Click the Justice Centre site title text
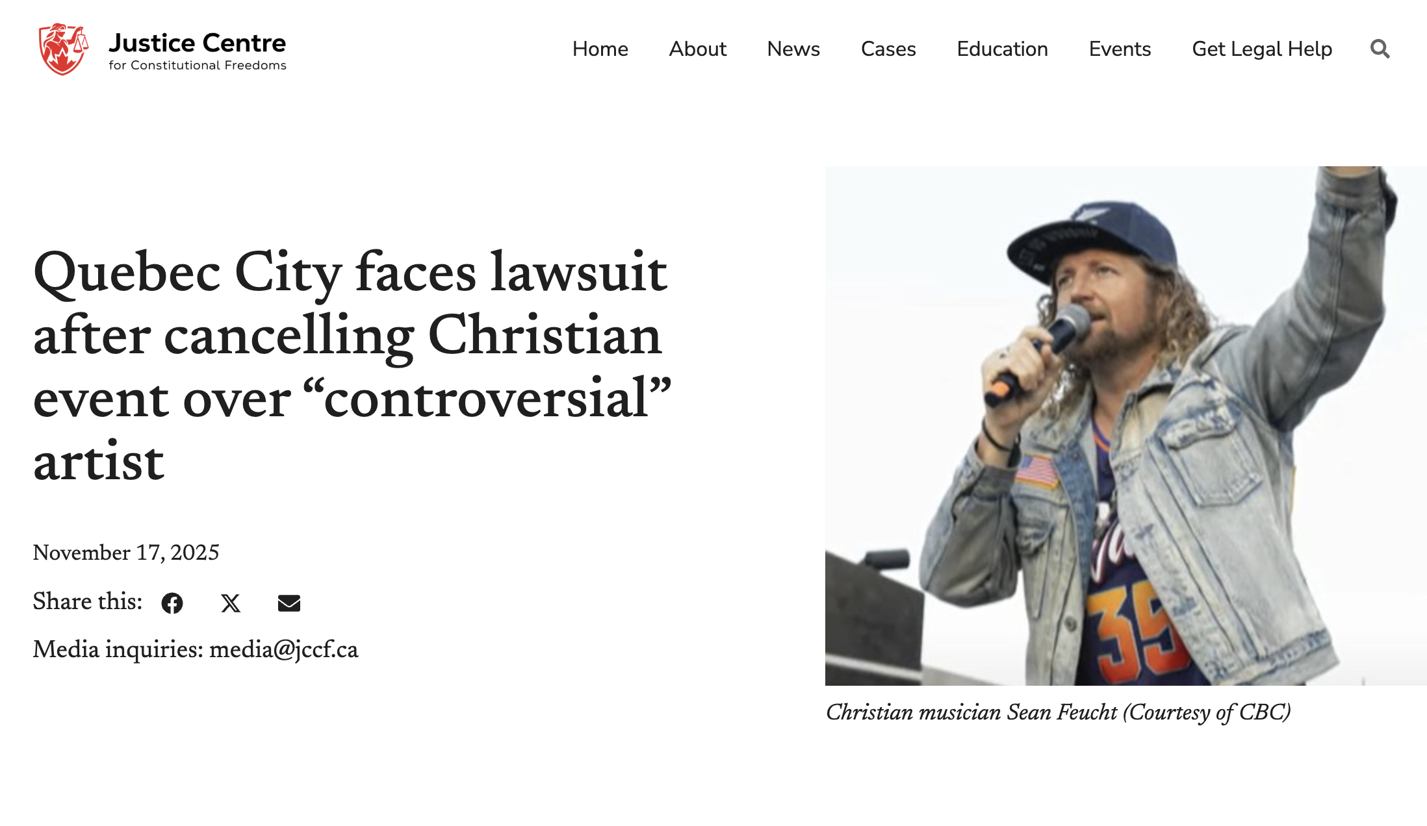 [198, 43]
